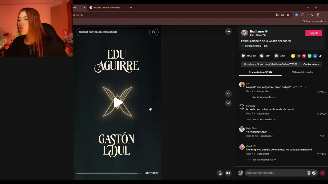This screenshot has height=184, width=328.
Task: Open the ibaillanos profile name
Action: 257,31
